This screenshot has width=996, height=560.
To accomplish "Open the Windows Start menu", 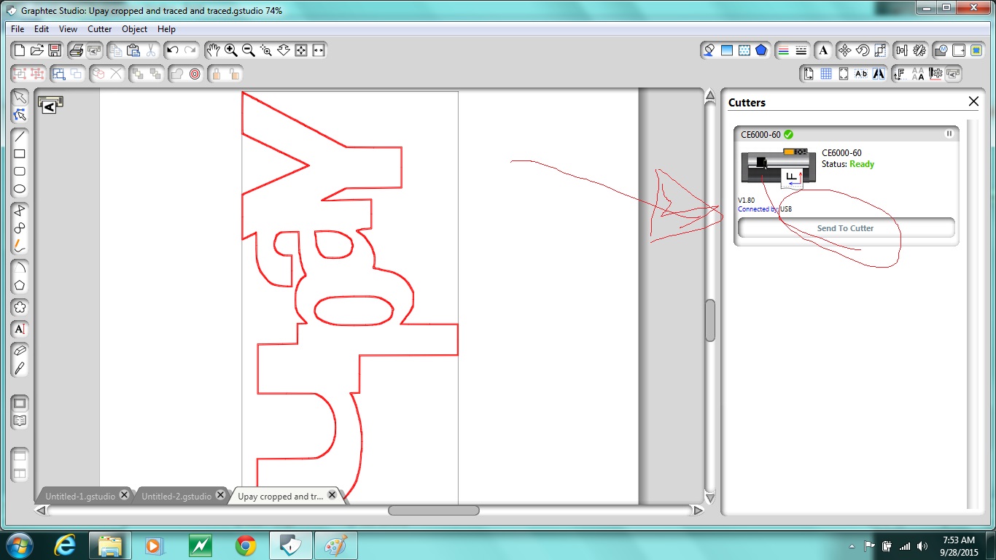I will click(19, 545).
